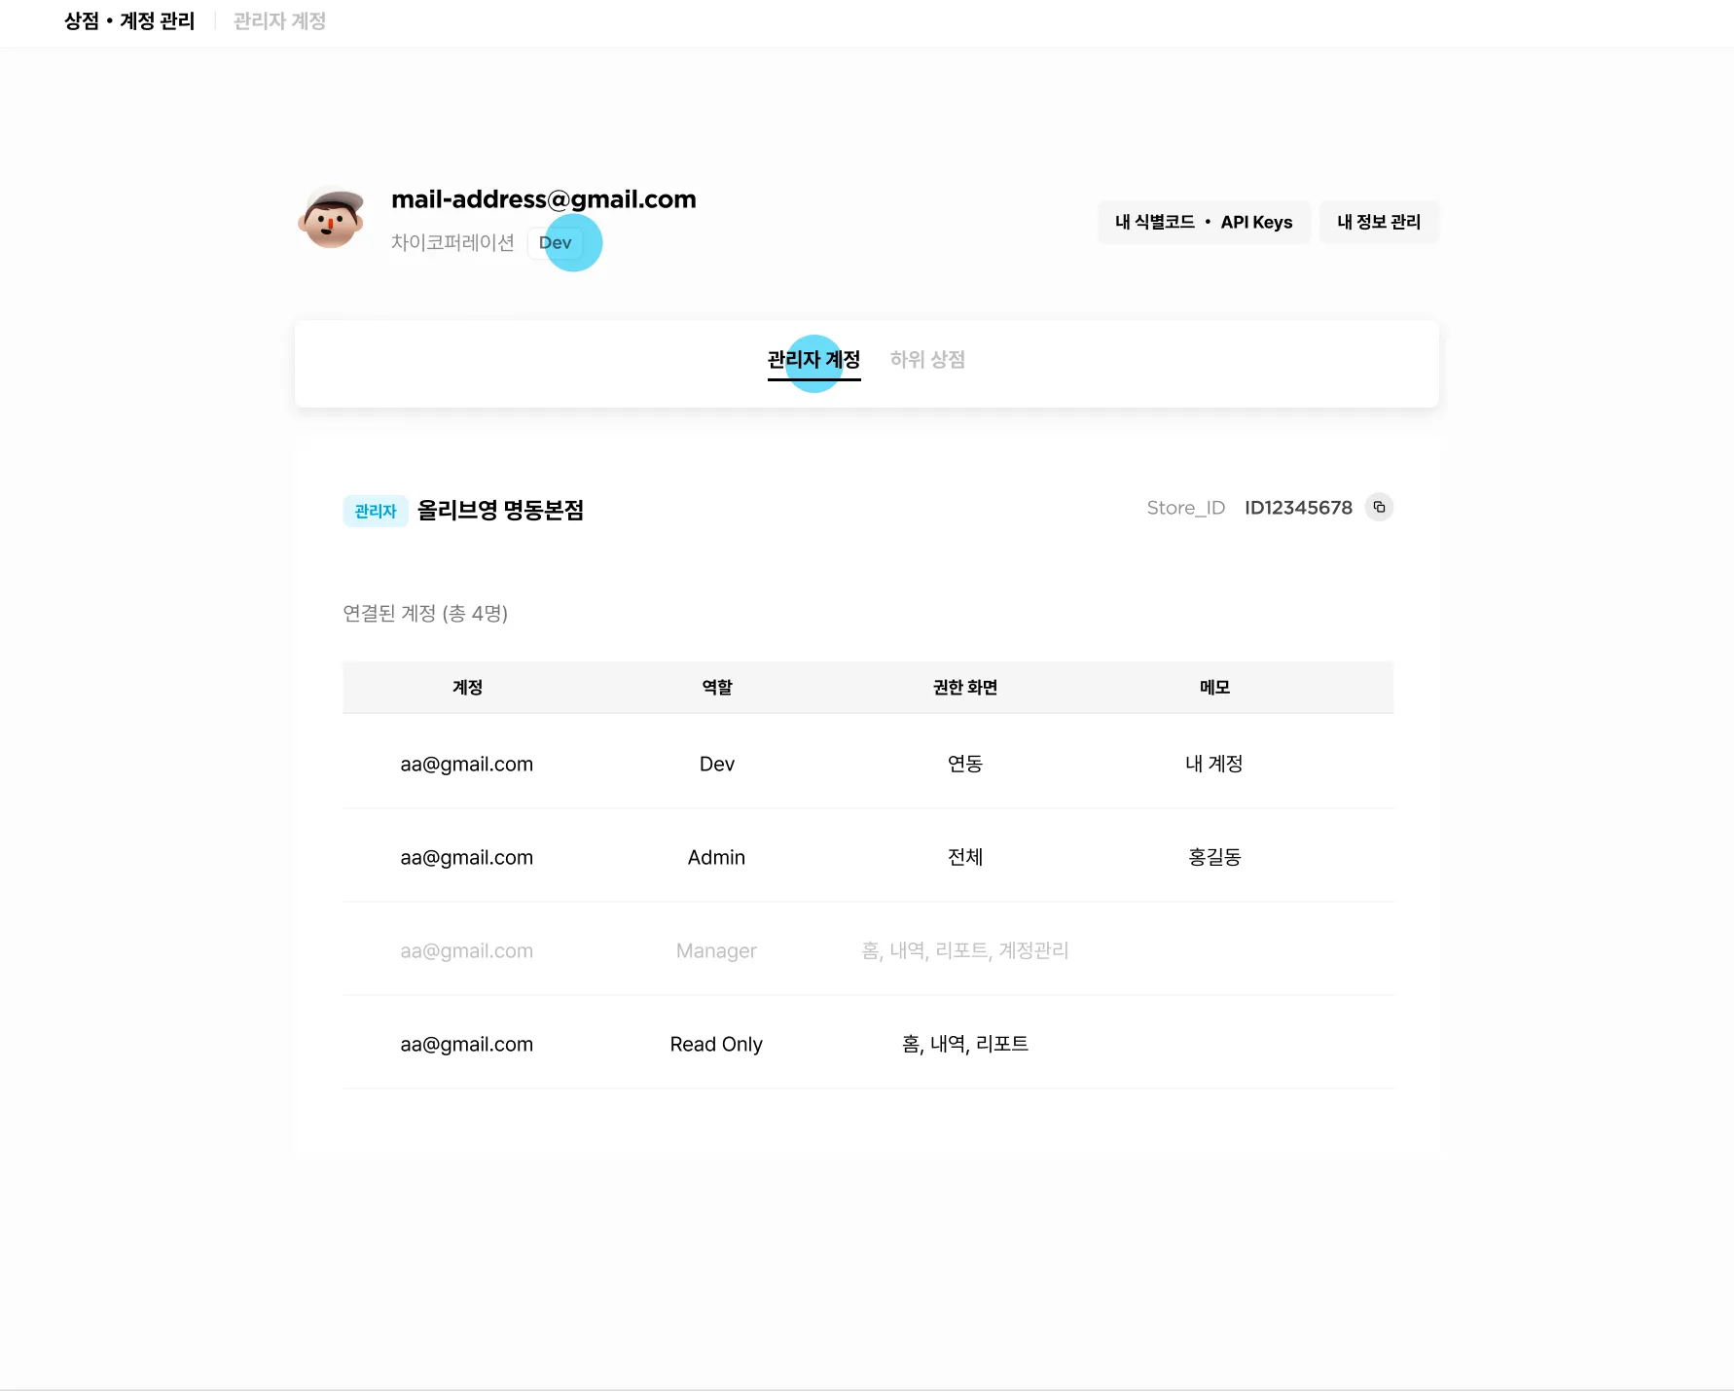Switch to the 하위 상점 tab
This screenshot has width=1734, height=1392.
926,360
